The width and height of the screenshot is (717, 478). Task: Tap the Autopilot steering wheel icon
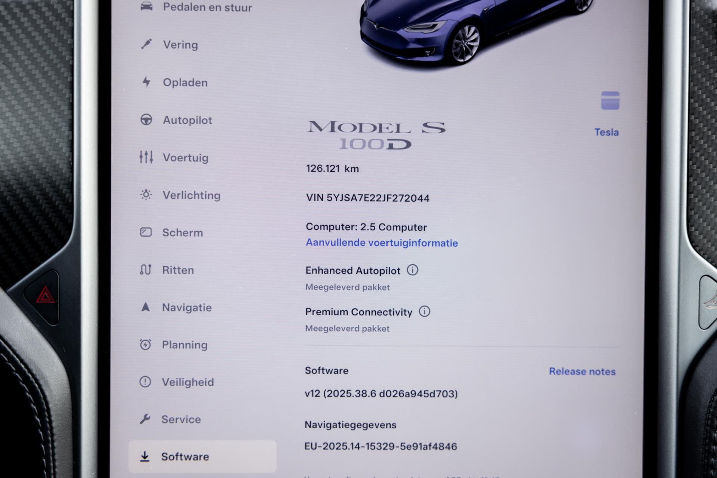click(x=146, y=119)
